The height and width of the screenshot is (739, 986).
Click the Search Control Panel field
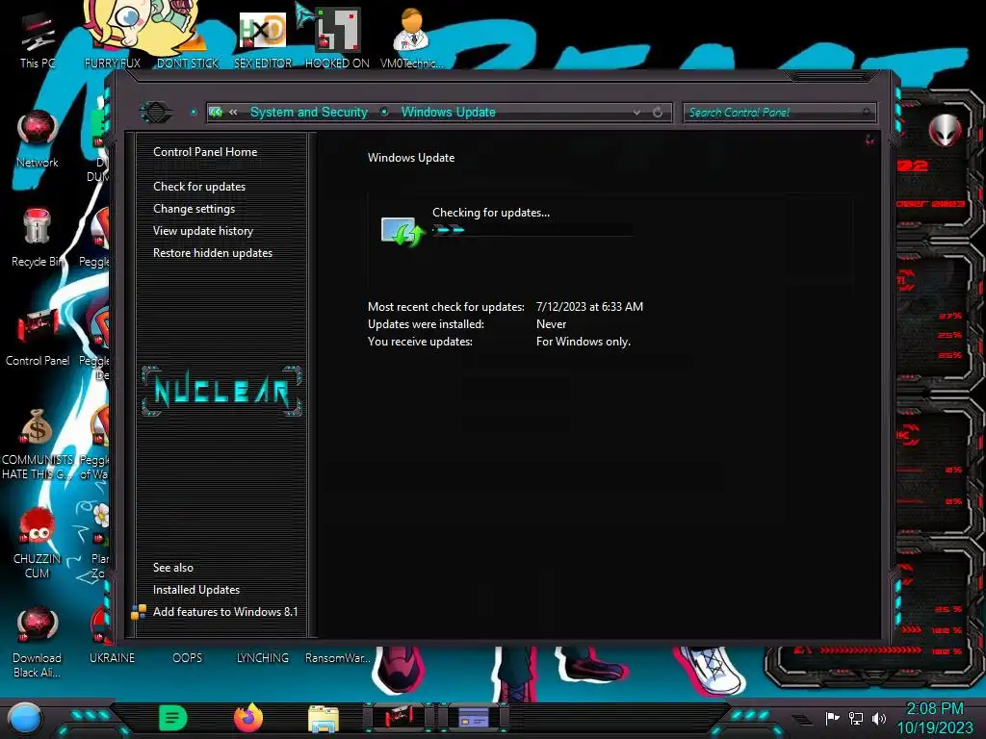tap(779, 113)
